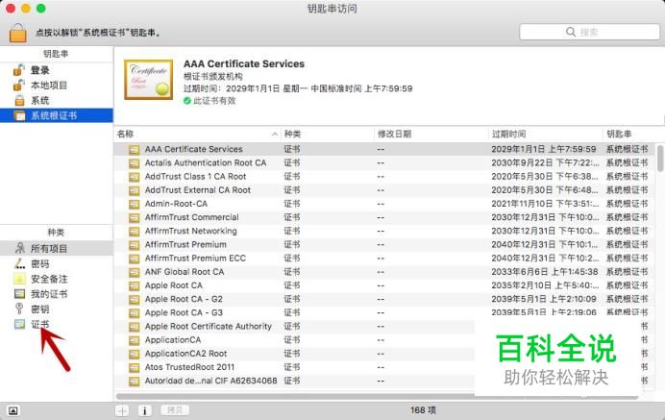Click the 登录 unlocked padlock icon
The width and height of the screenshot is (665, 420).
18,69
